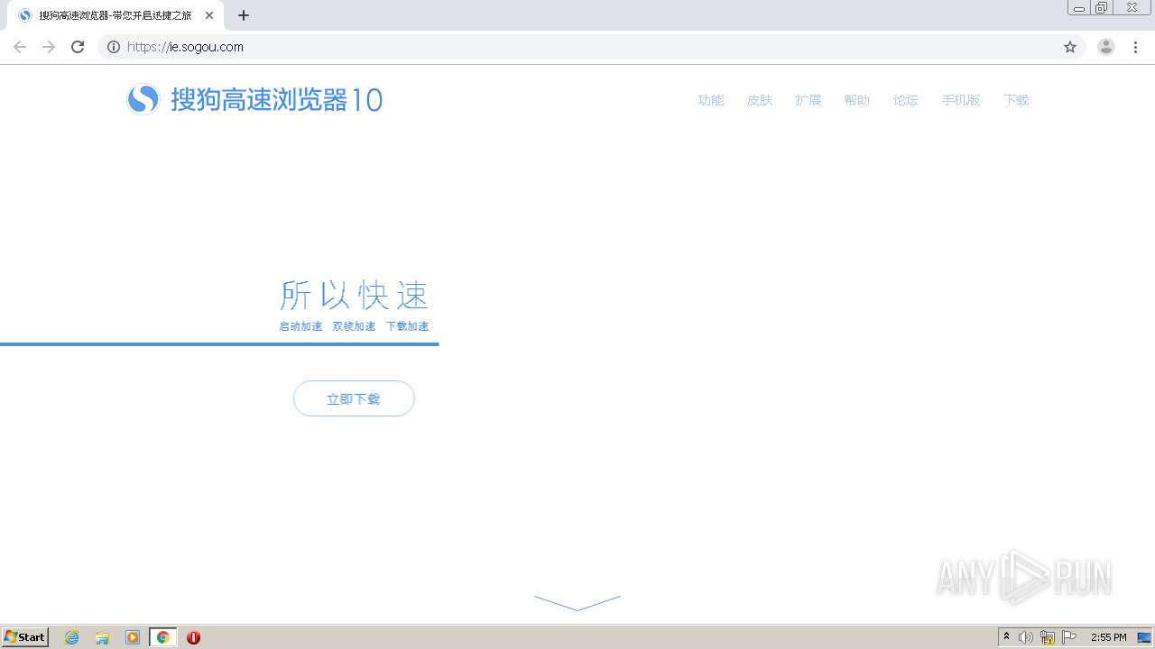
Task: Reload the page with the refresh icon
Action: pos(78,47)
